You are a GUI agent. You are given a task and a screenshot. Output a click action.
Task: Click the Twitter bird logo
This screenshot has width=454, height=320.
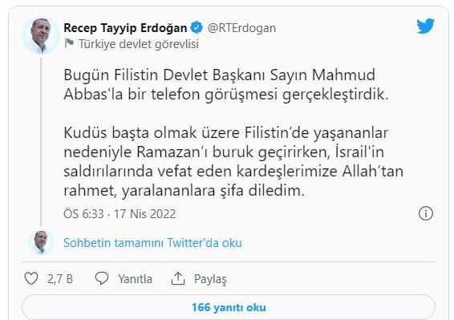(426, 26)
